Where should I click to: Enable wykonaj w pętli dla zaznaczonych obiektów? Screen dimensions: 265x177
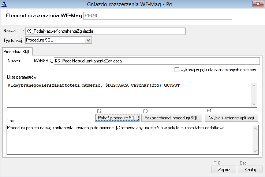[177, 70]
